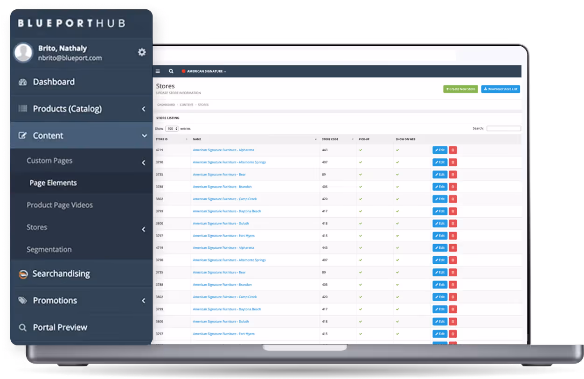Delete the first Camp Creek store row
This screenshot has height=379, width=584.
click(x=453, y=199)
